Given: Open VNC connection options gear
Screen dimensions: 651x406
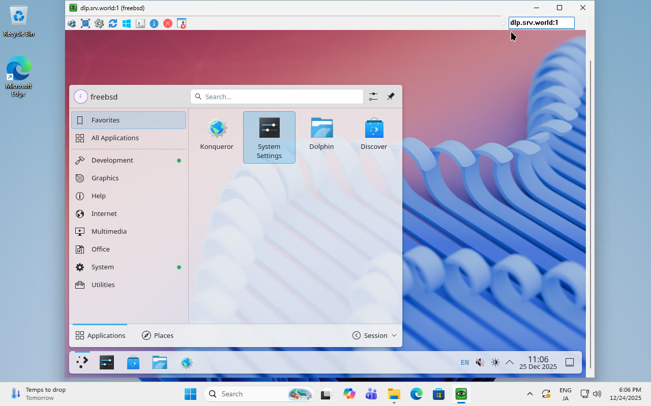Looking at the screenshot, I should pos(99,23).
